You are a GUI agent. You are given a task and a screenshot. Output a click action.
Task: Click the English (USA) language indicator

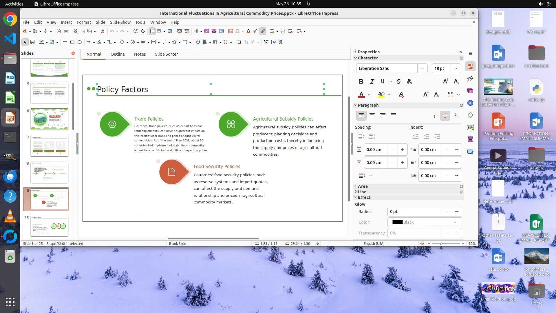(x=374, y=244)
